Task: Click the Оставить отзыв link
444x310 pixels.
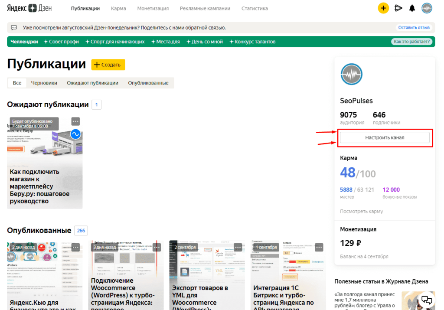Action: tap(414, 28)
